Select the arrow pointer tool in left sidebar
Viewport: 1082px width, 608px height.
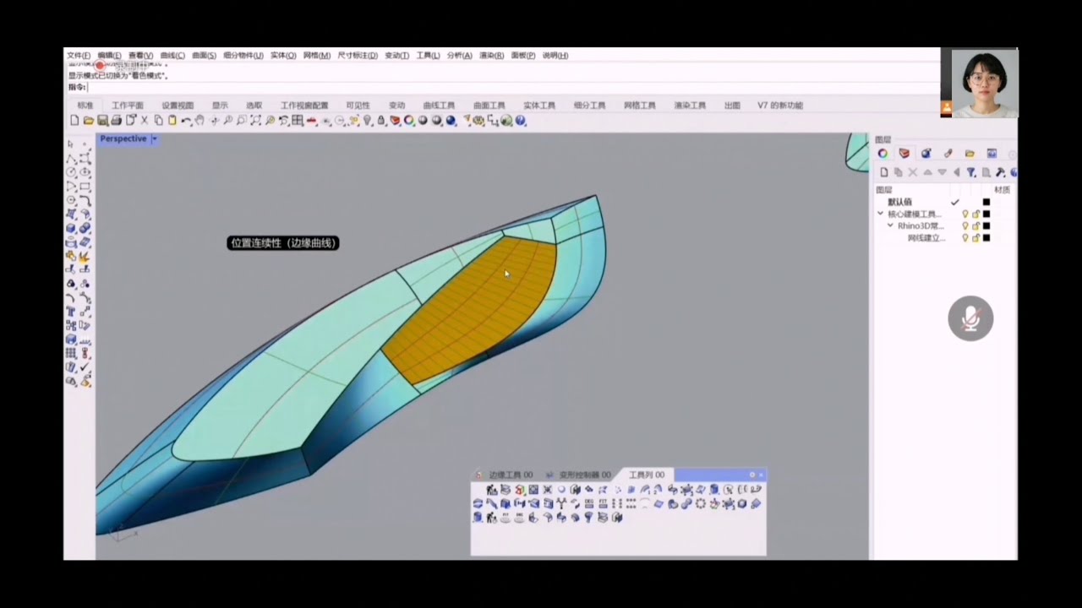[x=71, y=144]
